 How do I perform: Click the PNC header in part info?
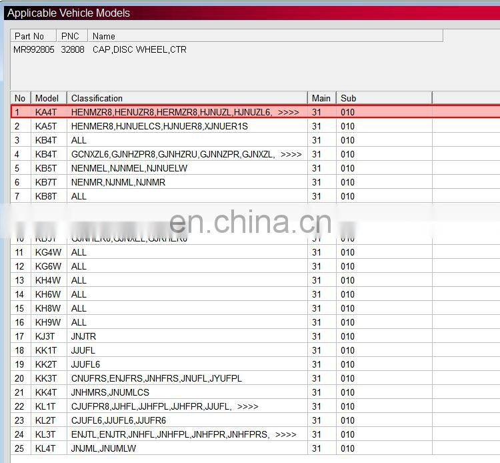tap(70, 36)
